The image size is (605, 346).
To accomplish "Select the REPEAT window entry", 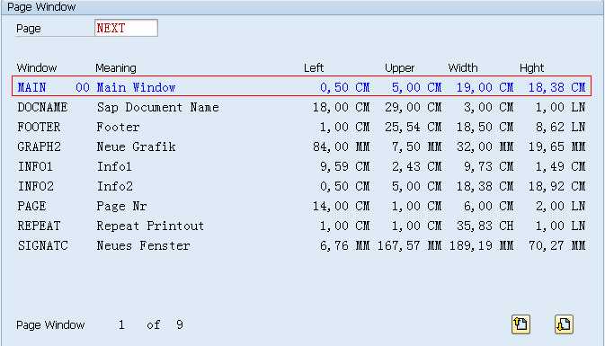I will click(x=39, y=226).
